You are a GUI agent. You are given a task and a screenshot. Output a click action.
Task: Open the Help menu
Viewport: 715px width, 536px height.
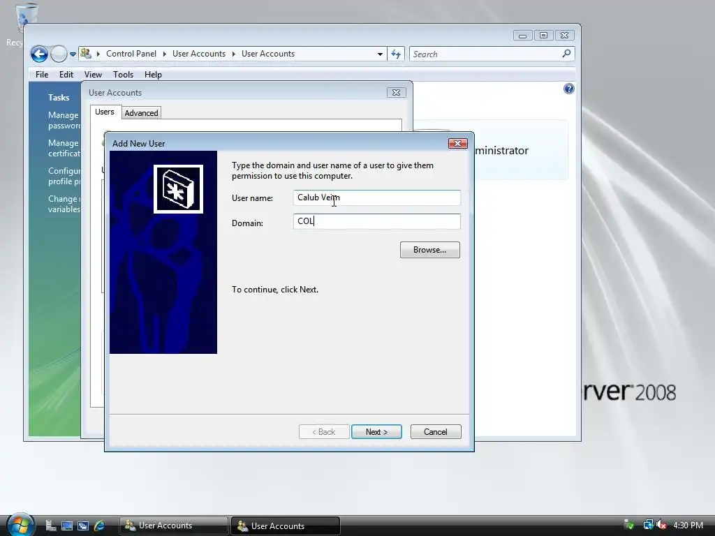[x=153, y=74]
